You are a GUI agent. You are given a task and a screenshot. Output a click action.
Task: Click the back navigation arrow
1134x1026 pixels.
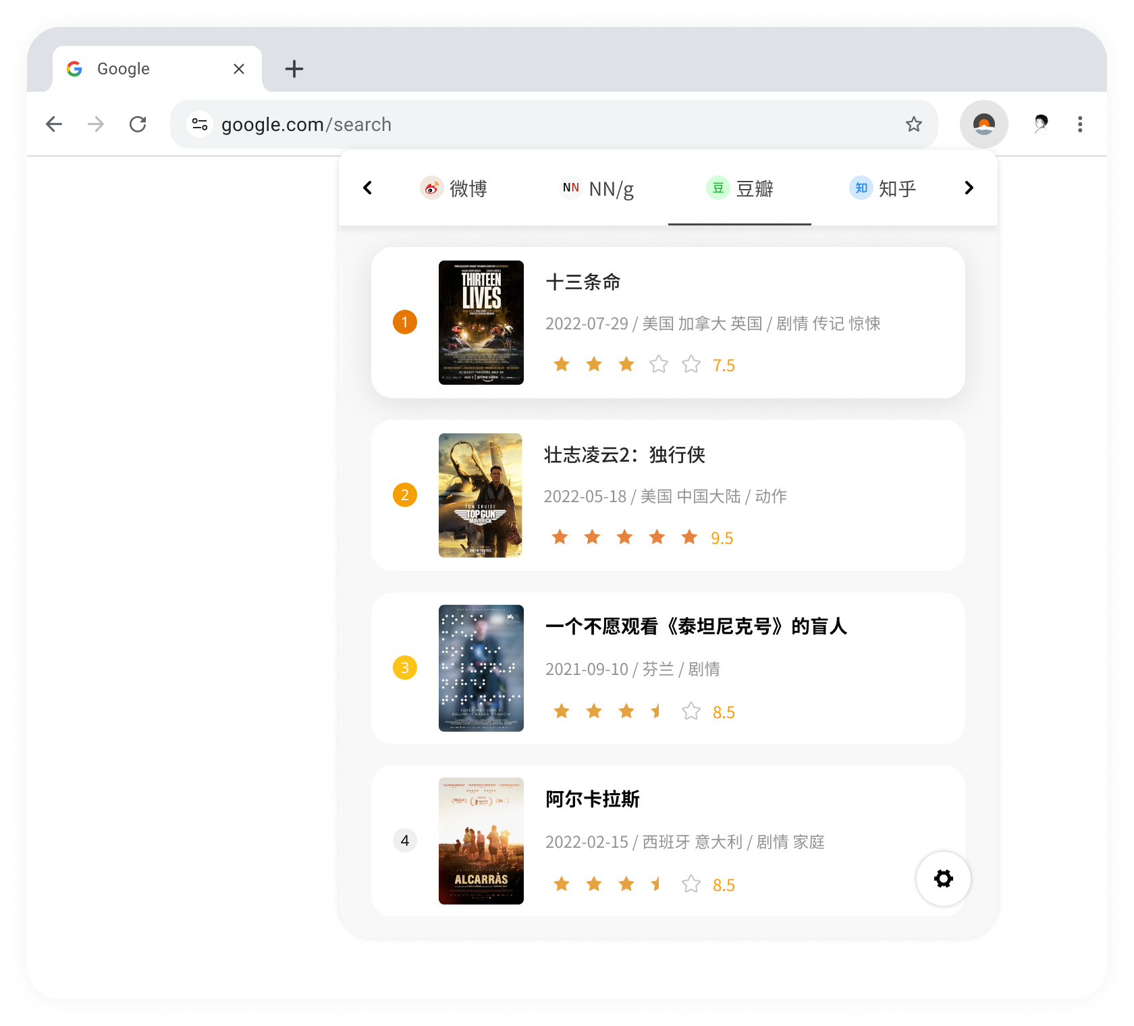[54, 124]
